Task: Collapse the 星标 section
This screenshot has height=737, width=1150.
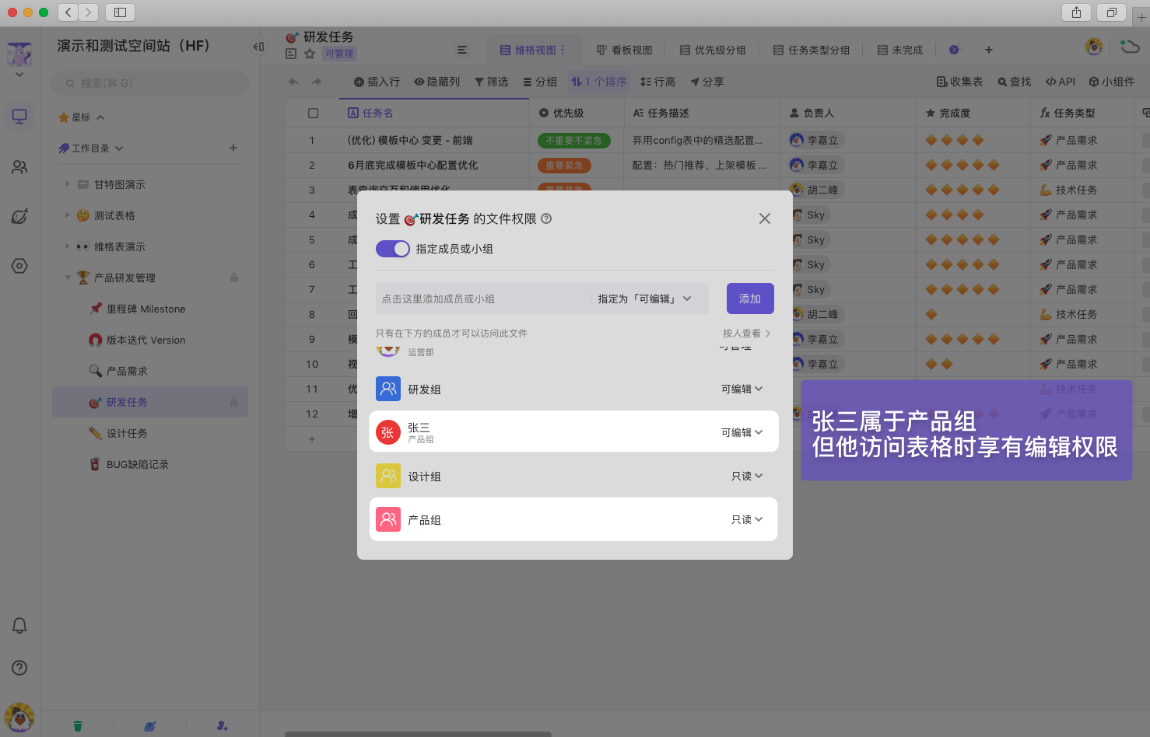Action: pyautogui.click(x=100, y=117)
